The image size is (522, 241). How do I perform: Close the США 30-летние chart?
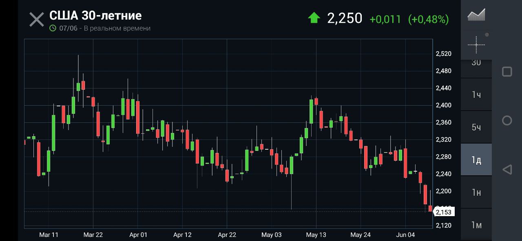click(x=37, y=20)
